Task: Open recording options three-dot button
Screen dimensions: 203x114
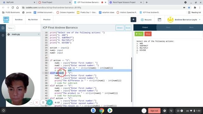Action: [31, 103]
